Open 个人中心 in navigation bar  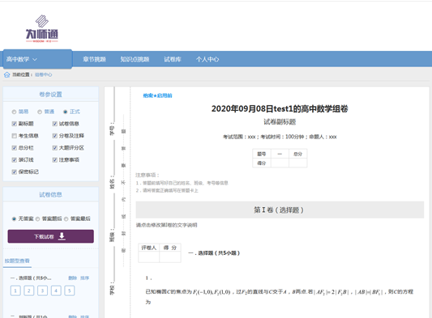[207, 59]
